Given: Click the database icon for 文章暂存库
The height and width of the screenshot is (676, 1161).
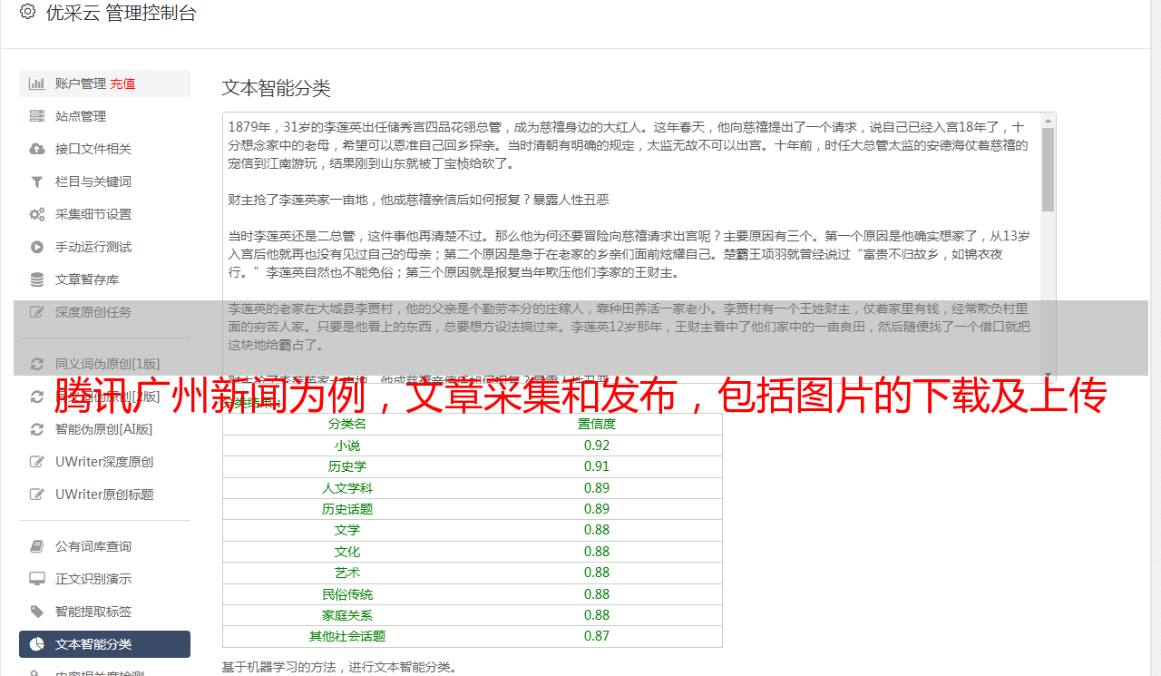Looking at the screenshot, I should point(37,279).
